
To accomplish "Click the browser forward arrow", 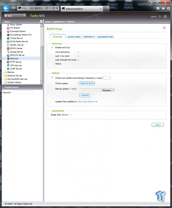I will click(13, 8).
